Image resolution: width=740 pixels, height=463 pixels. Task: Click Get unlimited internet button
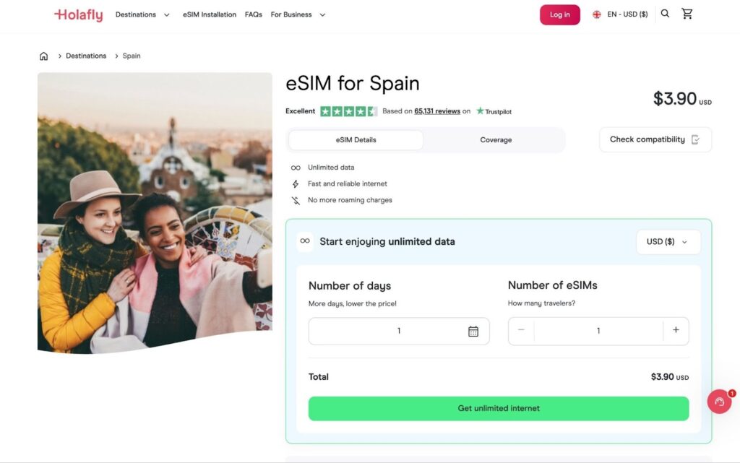[499, 408]
